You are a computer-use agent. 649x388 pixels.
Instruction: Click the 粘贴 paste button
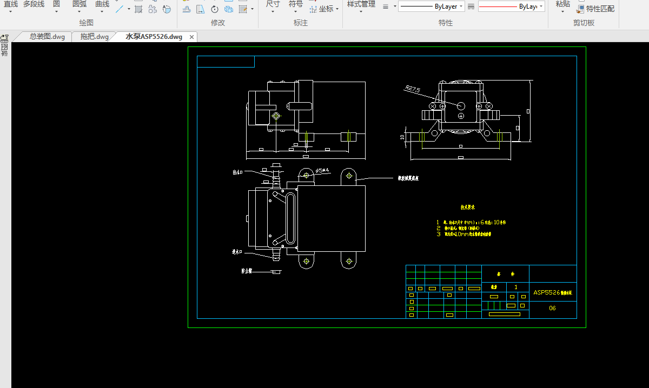[x=562, y=4]
